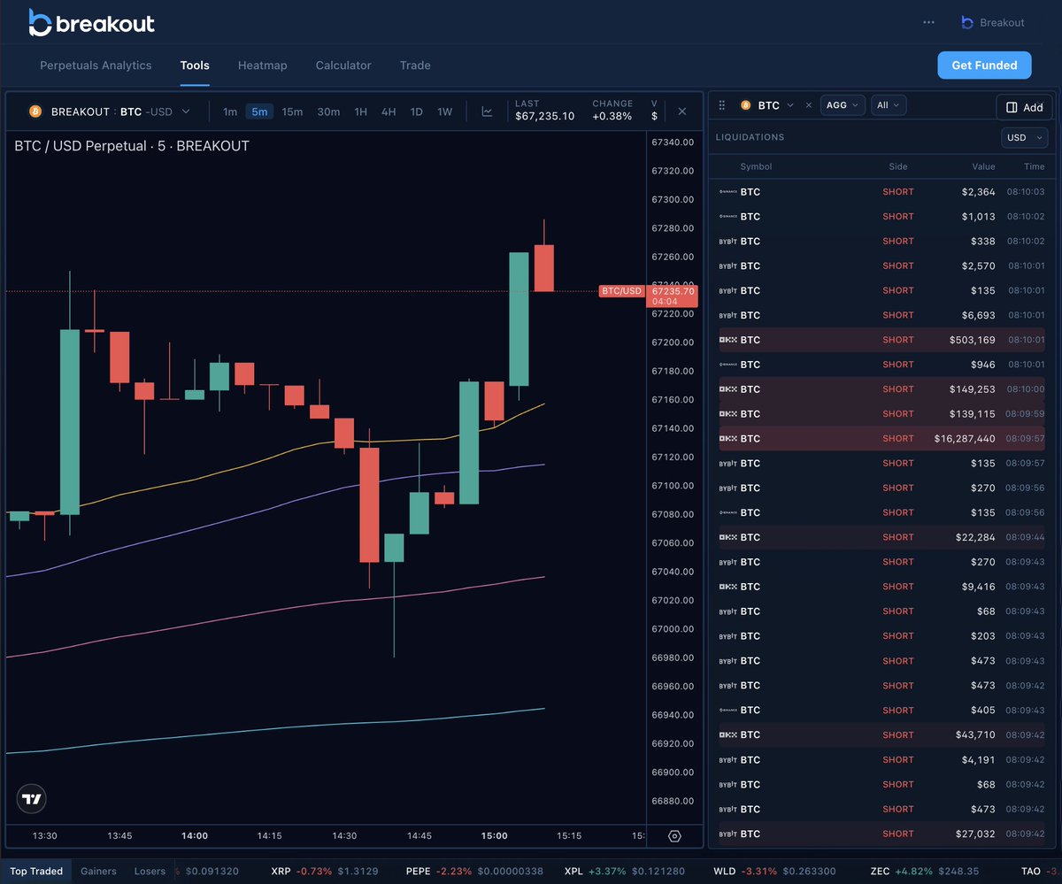
Task: Click the OKX icon on the $503,169 row
Action: (727, 340)
